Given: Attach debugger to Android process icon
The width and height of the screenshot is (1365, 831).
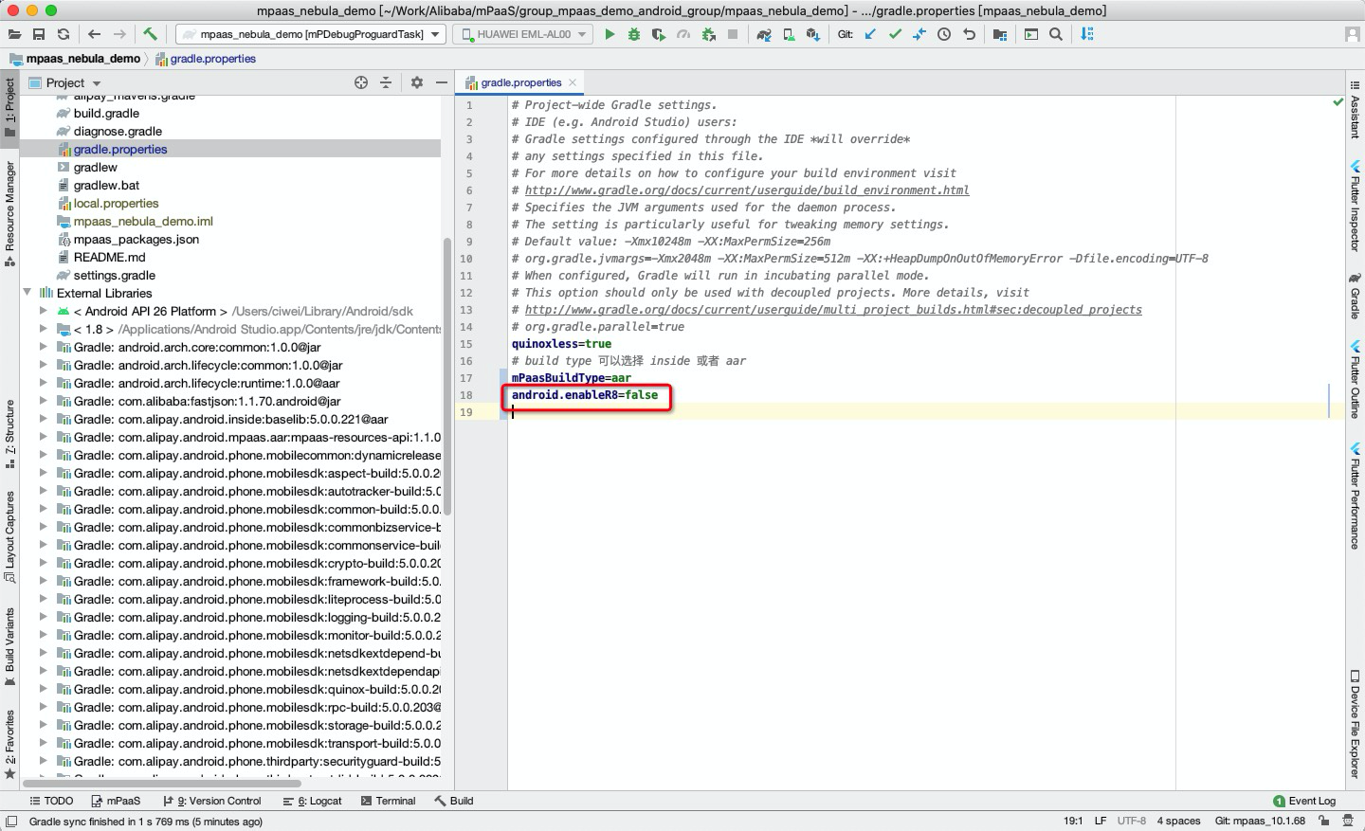Looking at the screenshot, I should pos(708,34).
